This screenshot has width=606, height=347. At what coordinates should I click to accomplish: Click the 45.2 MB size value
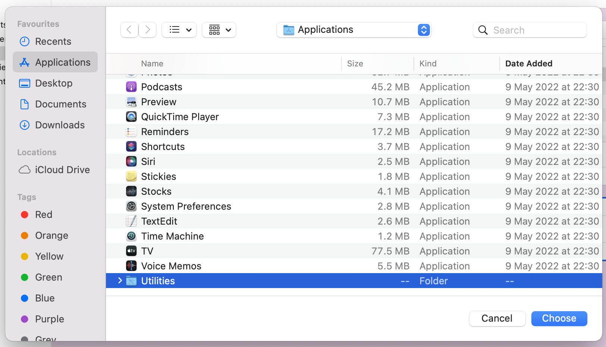tap(390, 87)
